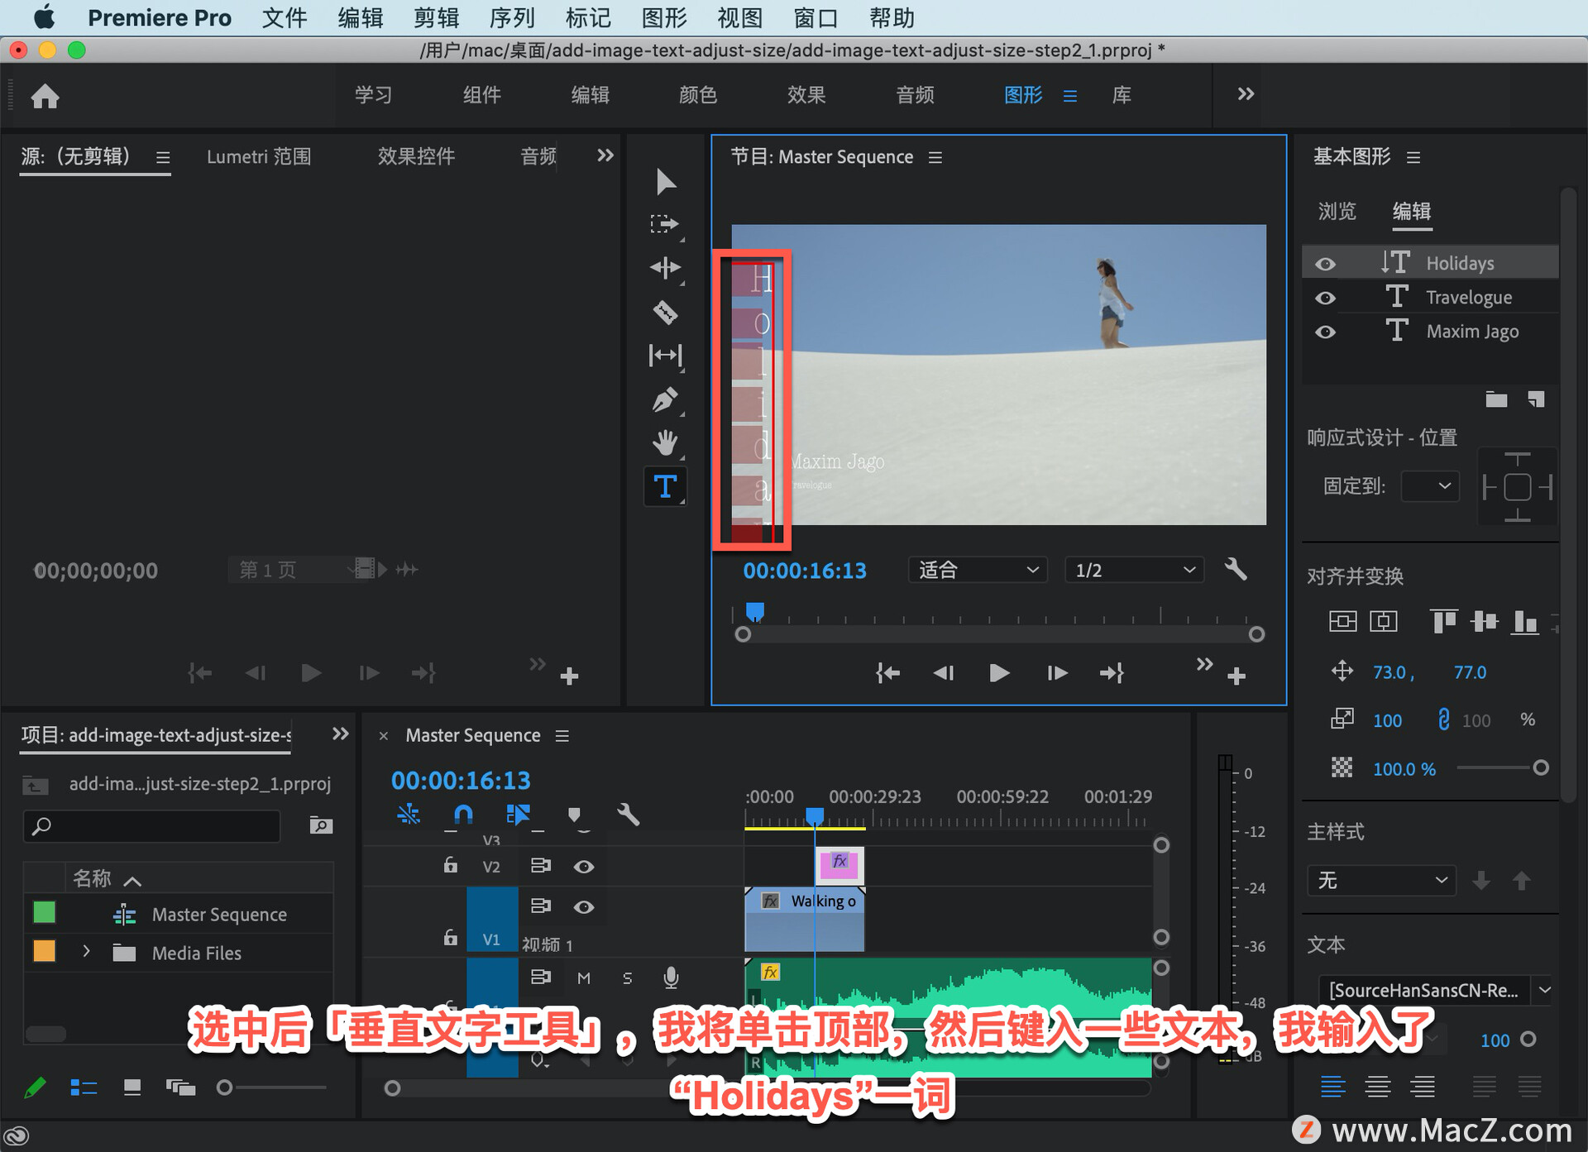Toggle V1 track output eye
Screen dimensions: 1588x1152
point(584,907)
